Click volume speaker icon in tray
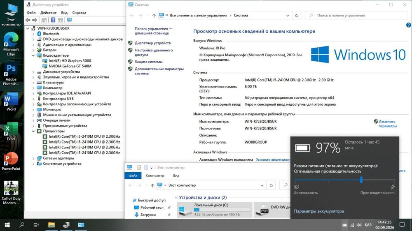The image size is (412, 231). coord(359,225)
